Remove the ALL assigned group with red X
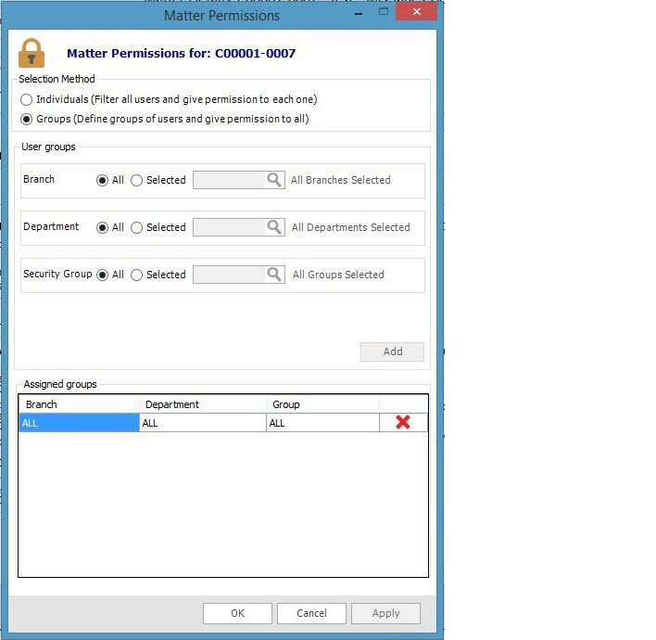This screenshot has width=656, height=640. click(403, 423)
